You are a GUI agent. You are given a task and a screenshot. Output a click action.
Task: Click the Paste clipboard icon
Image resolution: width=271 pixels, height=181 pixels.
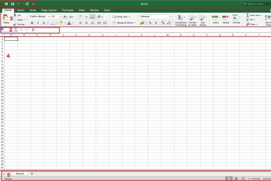point(5,17)
